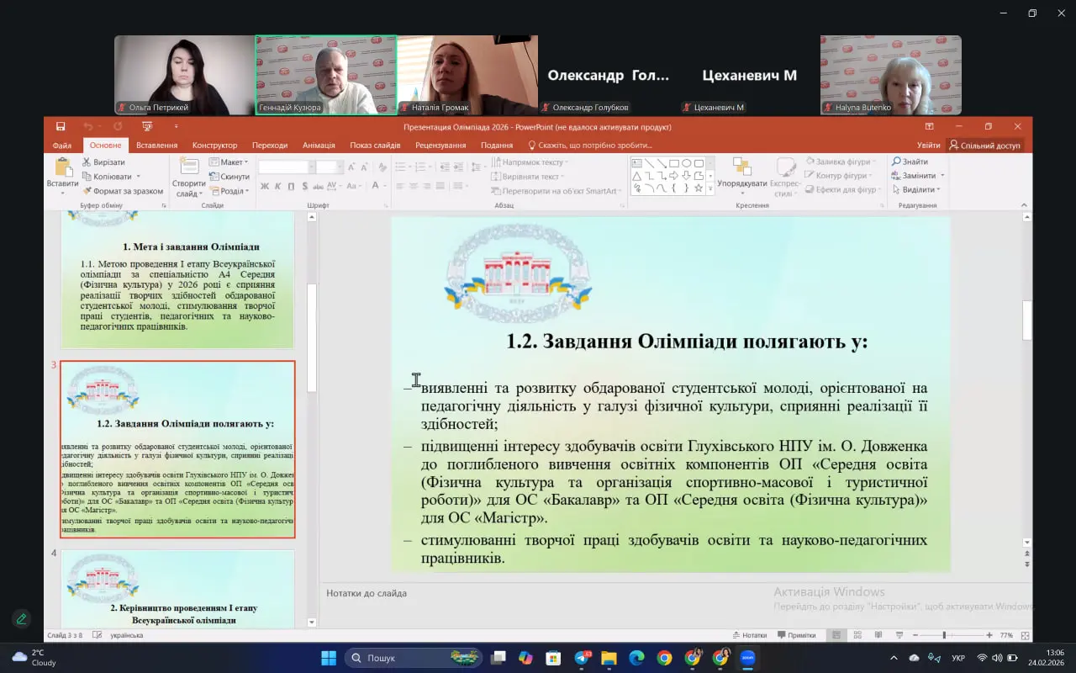Open the Windows Start menu
The height and width of the screenshot is (673, 1076).
click(x=329, y=657)
